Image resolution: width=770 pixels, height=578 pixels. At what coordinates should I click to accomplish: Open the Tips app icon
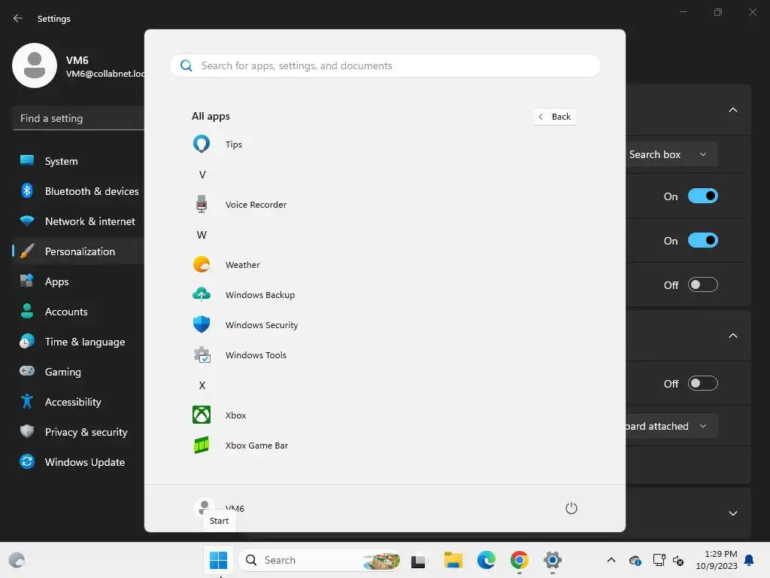tap(202, 144)
